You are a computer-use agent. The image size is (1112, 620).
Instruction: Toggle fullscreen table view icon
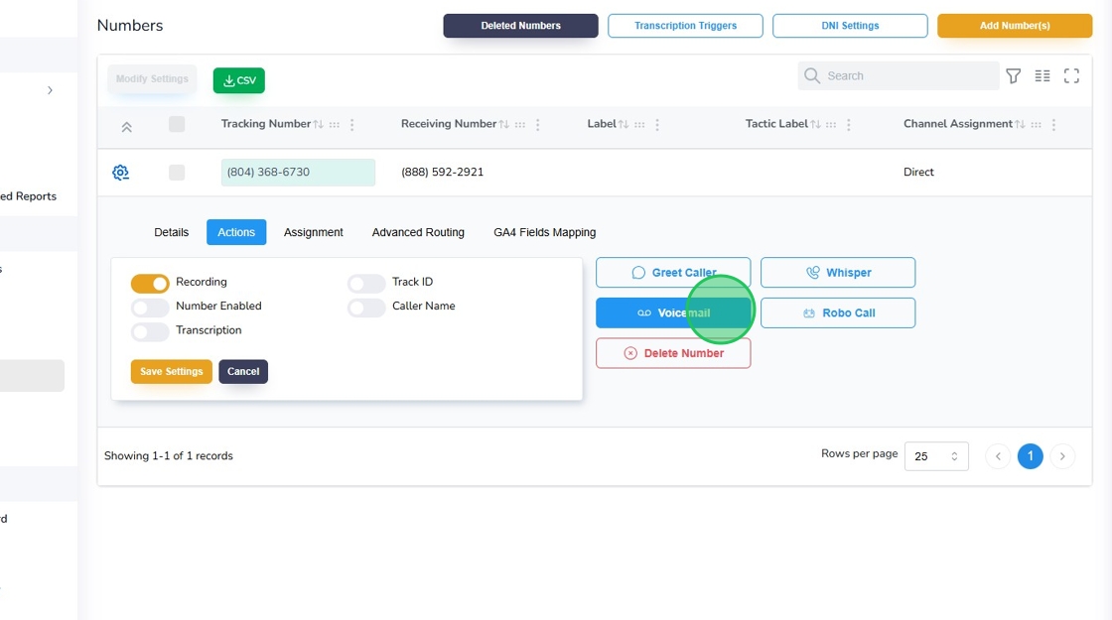tap(1071, 75)
